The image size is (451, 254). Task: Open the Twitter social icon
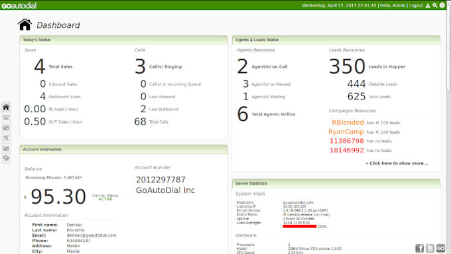tap(430, 248)
